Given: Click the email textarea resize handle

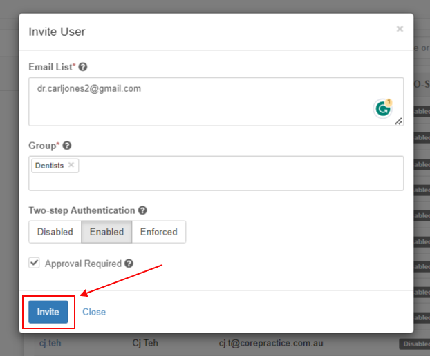Looking at the screenshot, I should coord(398,121).
